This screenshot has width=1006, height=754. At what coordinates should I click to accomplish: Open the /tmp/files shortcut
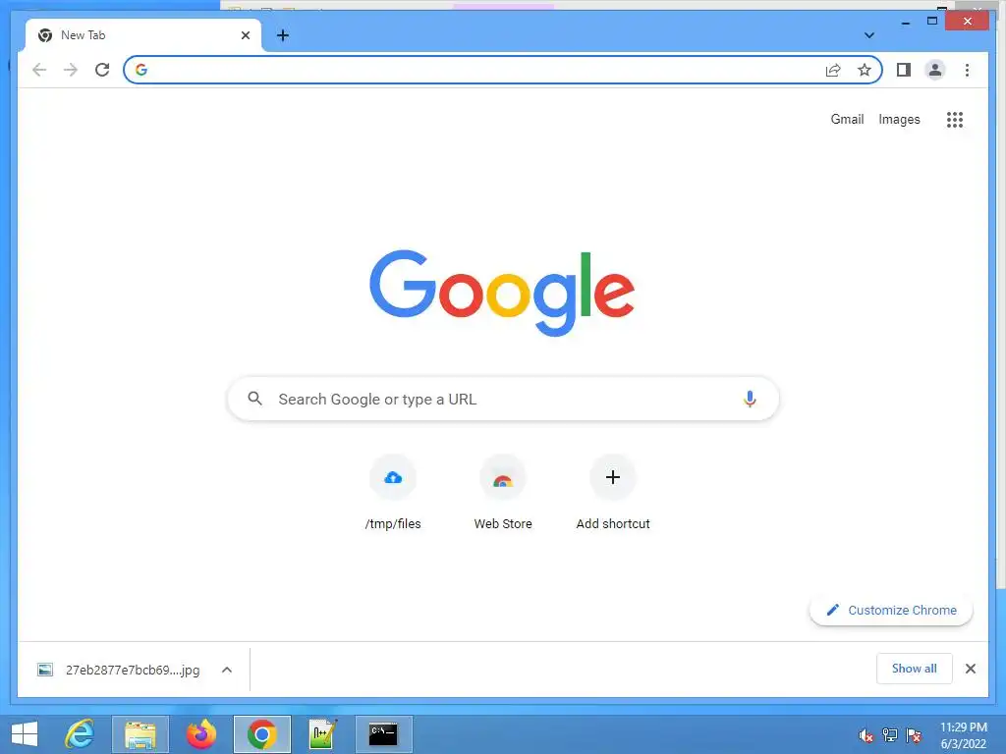[x=393, y=493]
